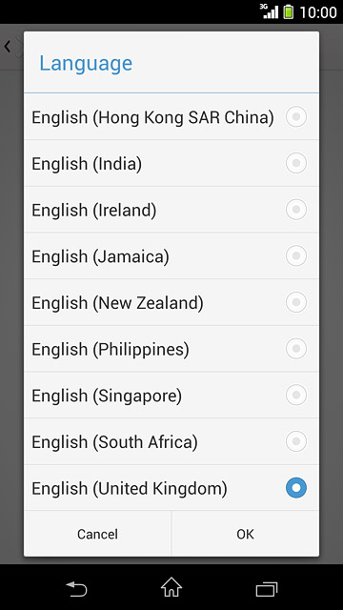Viewport: 343px width, 610px height.
Task: Select English (Hong Kong SAR China) radio button
Action: tap(296, 116)
